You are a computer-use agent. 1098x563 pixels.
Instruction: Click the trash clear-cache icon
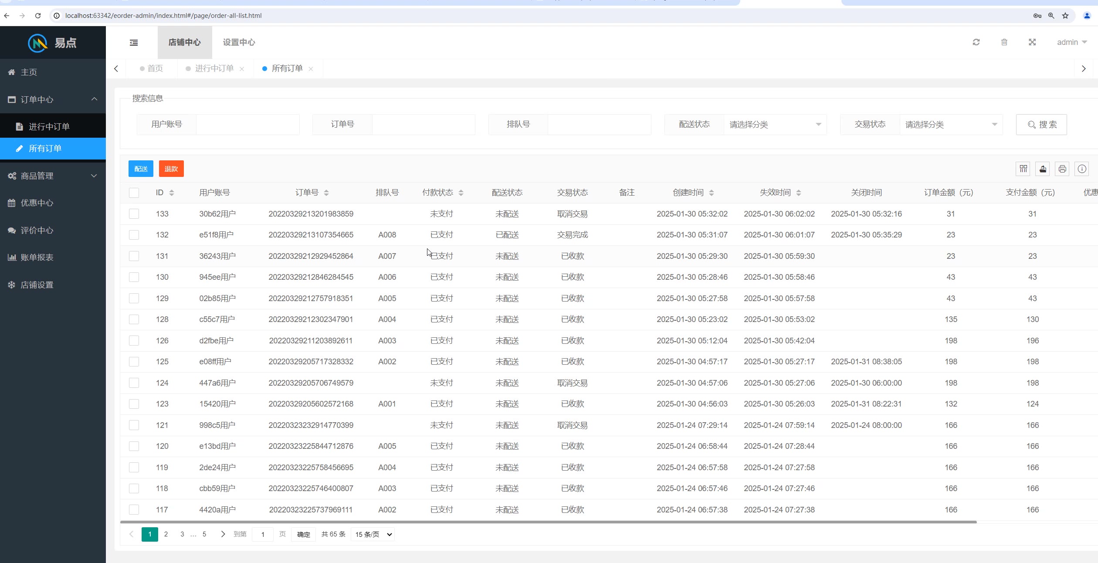(1004, 42)
